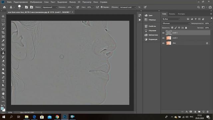Toggle type layer filter T icon
Screen dimensions: 213x120
click(196, 19)
